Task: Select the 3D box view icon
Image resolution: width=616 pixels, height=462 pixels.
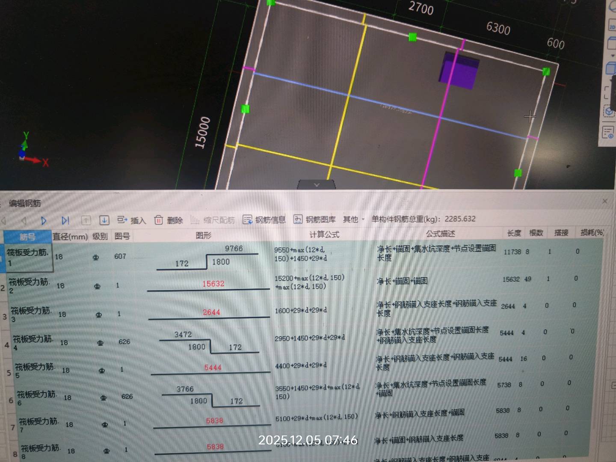Action: [x=612, y=67]
